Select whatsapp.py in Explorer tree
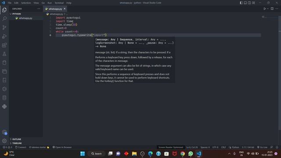 click(x=26, y=18)
